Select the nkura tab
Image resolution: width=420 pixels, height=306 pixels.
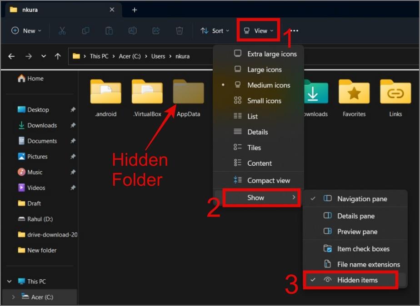[x=63, y=10]
